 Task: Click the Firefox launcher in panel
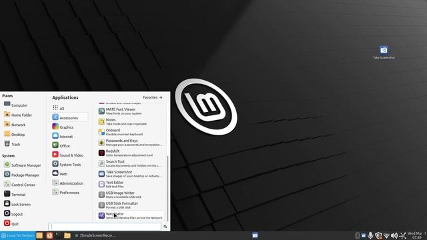click(49, 235)
